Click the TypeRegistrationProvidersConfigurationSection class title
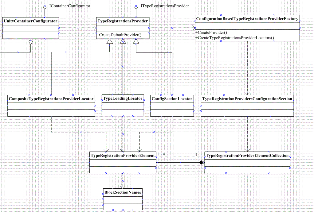 tap(247, 99)
